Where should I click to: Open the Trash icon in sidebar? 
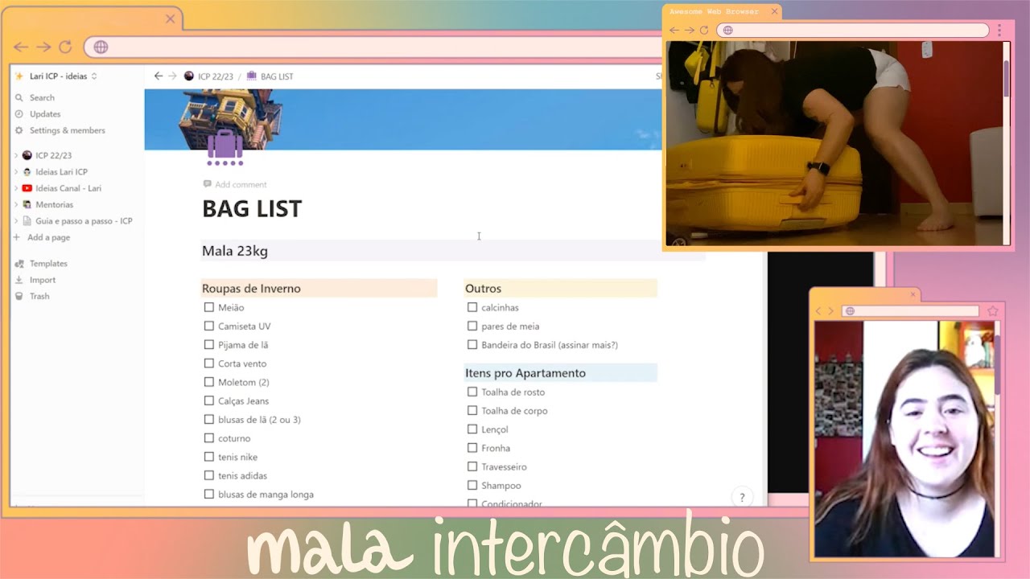[19, 296]
